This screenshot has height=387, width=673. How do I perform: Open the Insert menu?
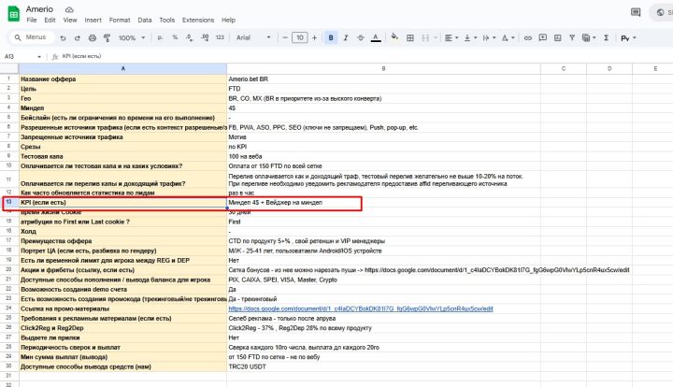coord(93,20)
